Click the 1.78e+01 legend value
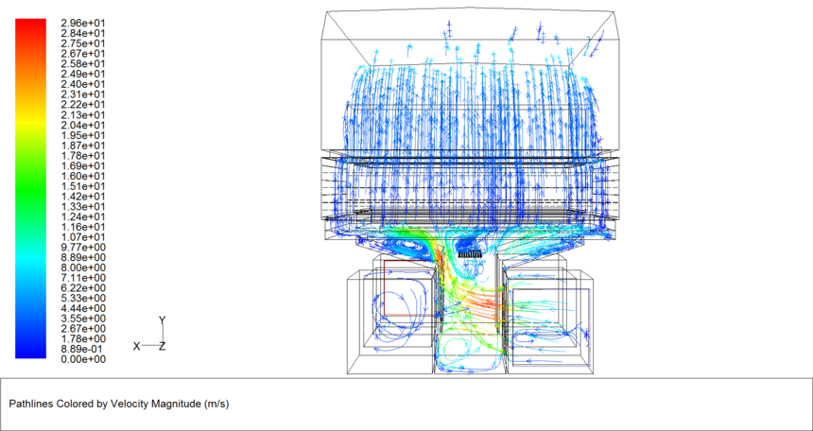Viewport: 813px width, 431px height. coord(83,156)
